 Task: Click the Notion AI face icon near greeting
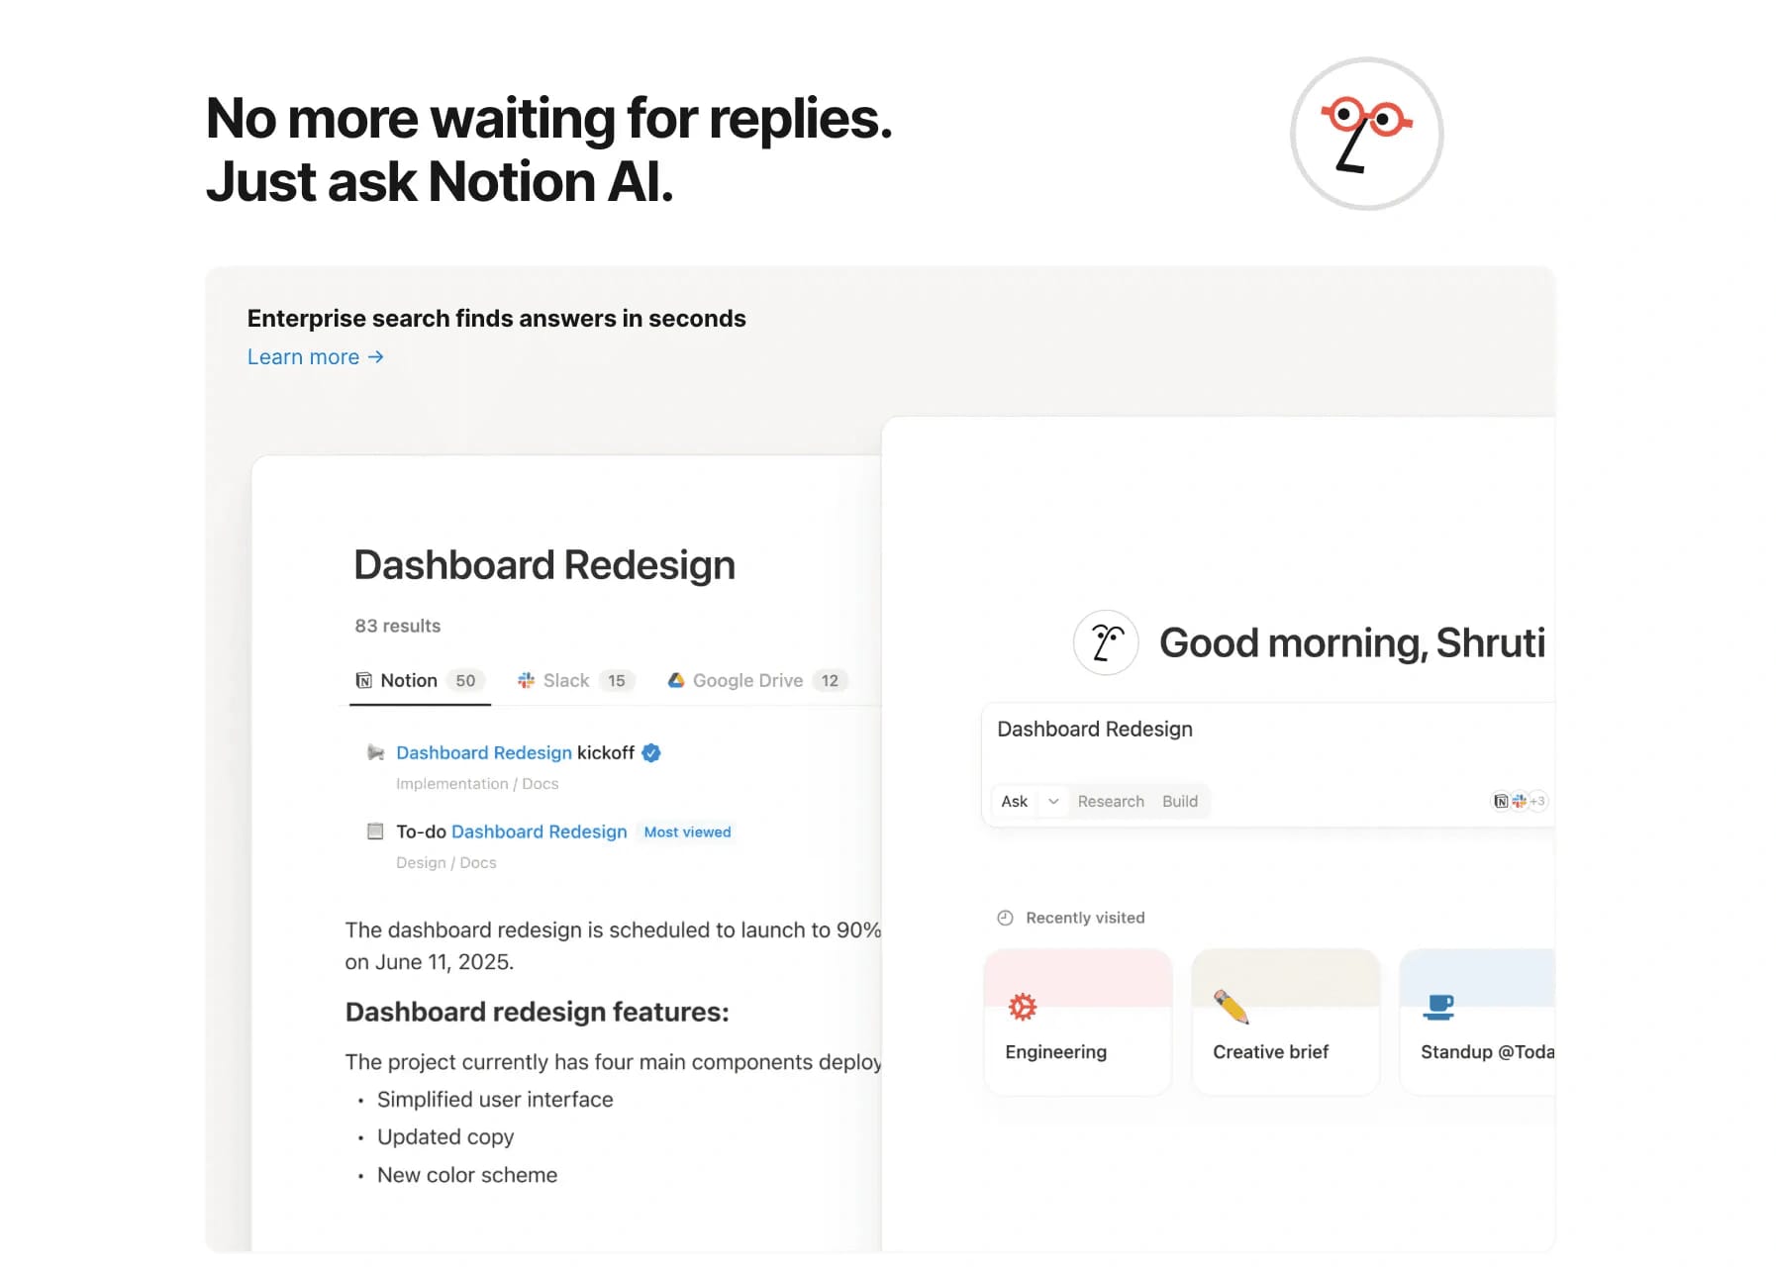click(x=1106, y=641)
